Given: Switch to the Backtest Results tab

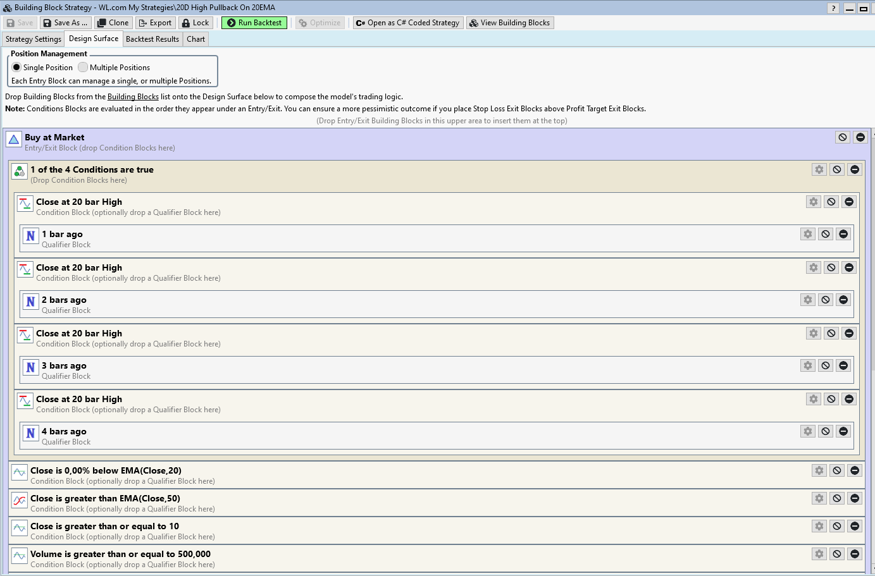Looking at the screenshot, I should pos(152,39).
